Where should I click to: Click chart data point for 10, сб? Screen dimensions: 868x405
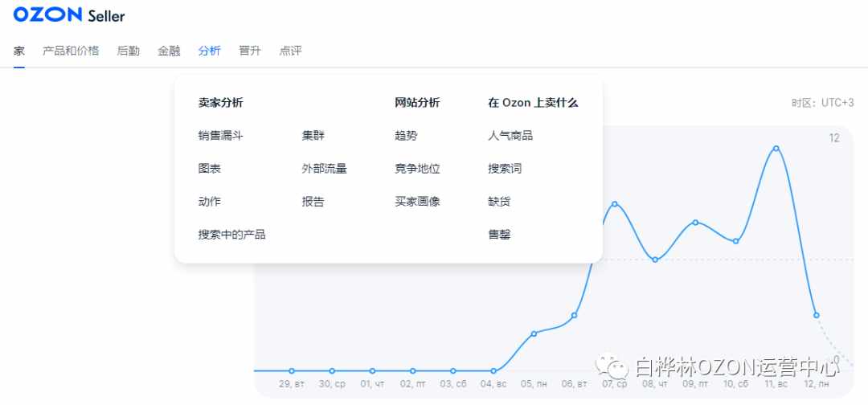(735, 241)
